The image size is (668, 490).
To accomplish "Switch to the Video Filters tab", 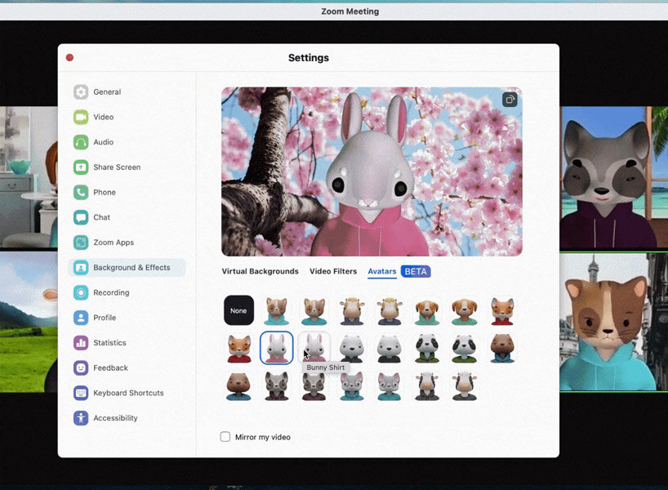I will [x=333, y=271].
